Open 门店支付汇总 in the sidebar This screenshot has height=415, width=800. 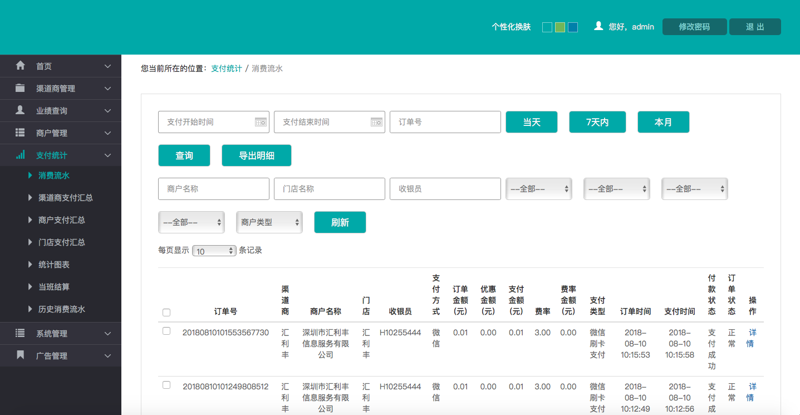click(x=62, y=242)
